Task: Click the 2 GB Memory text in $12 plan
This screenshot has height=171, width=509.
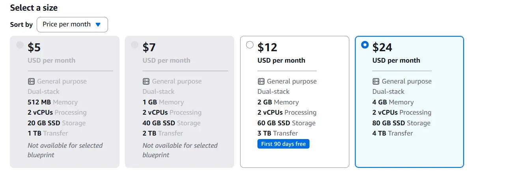Action: click(x=278, y=102)
